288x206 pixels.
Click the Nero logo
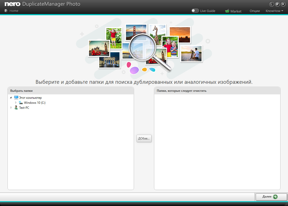coord(12,4)
